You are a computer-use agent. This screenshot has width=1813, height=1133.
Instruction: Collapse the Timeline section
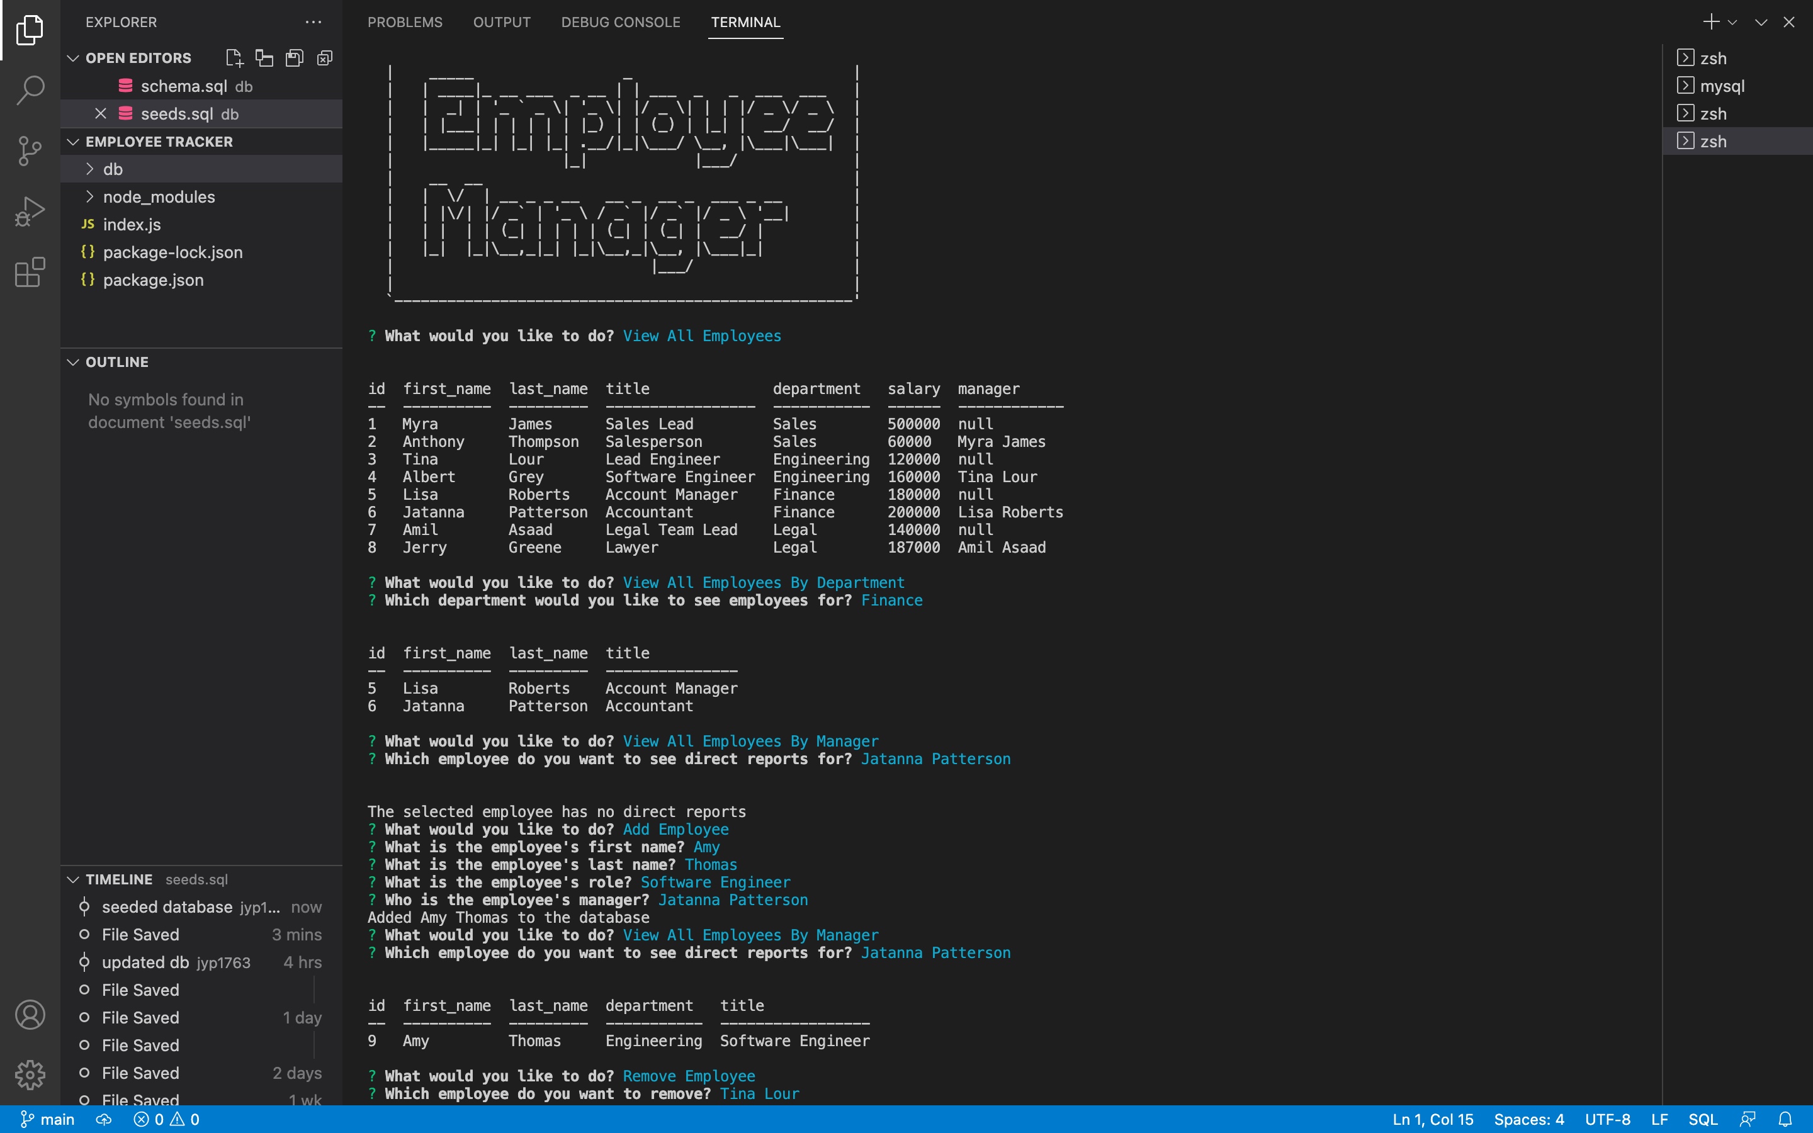[x=72, y=880]
